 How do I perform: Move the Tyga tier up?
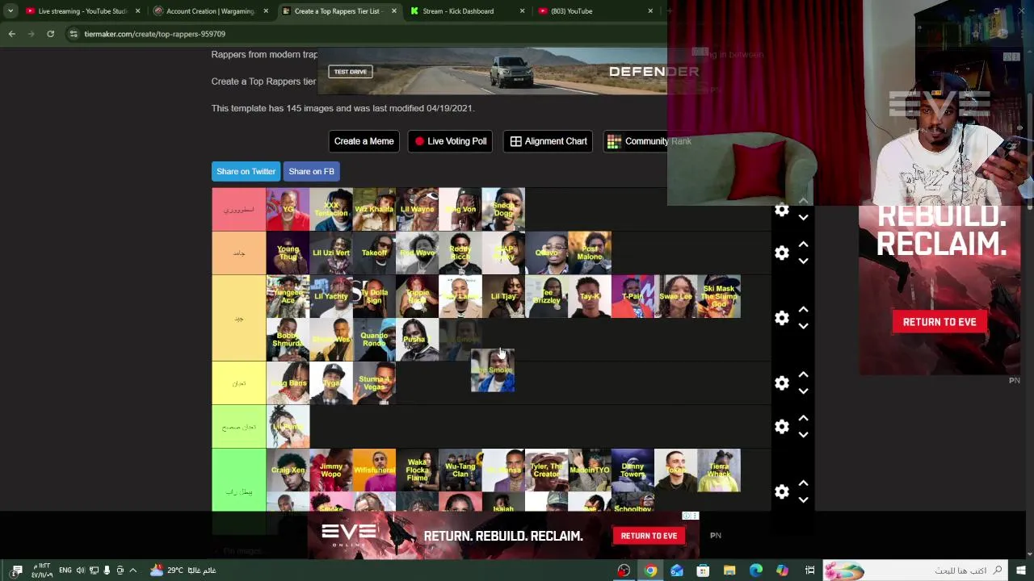pos(803,375)
